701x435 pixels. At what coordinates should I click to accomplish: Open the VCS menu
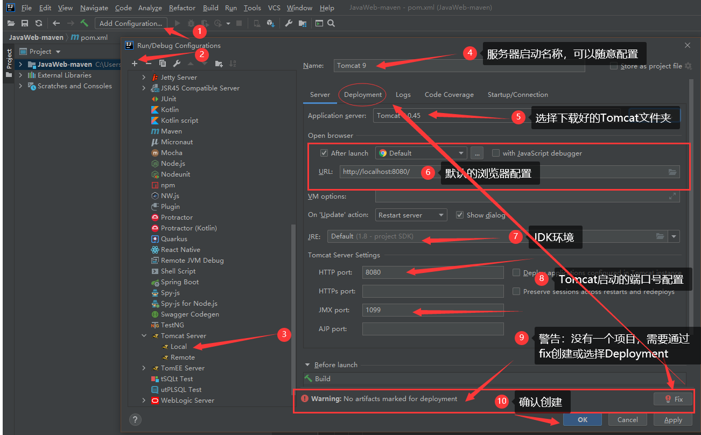274,8
